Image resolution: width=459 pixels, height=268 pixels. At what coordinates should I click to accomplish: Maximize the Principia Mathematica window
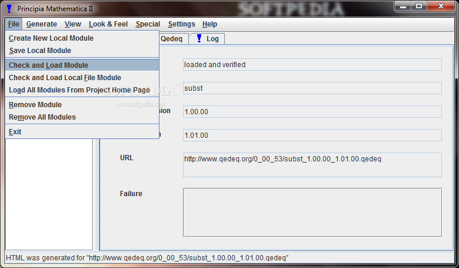419,6
